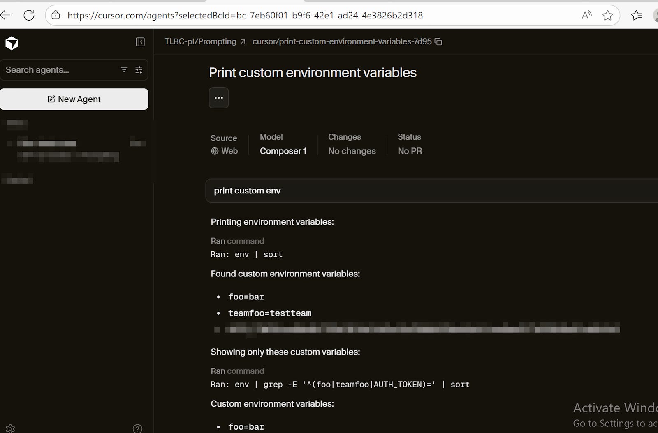Click 'Found custom environment variables:' text
Screen dimensions: 658x433
pyautogui.click(x=285, y=274)
